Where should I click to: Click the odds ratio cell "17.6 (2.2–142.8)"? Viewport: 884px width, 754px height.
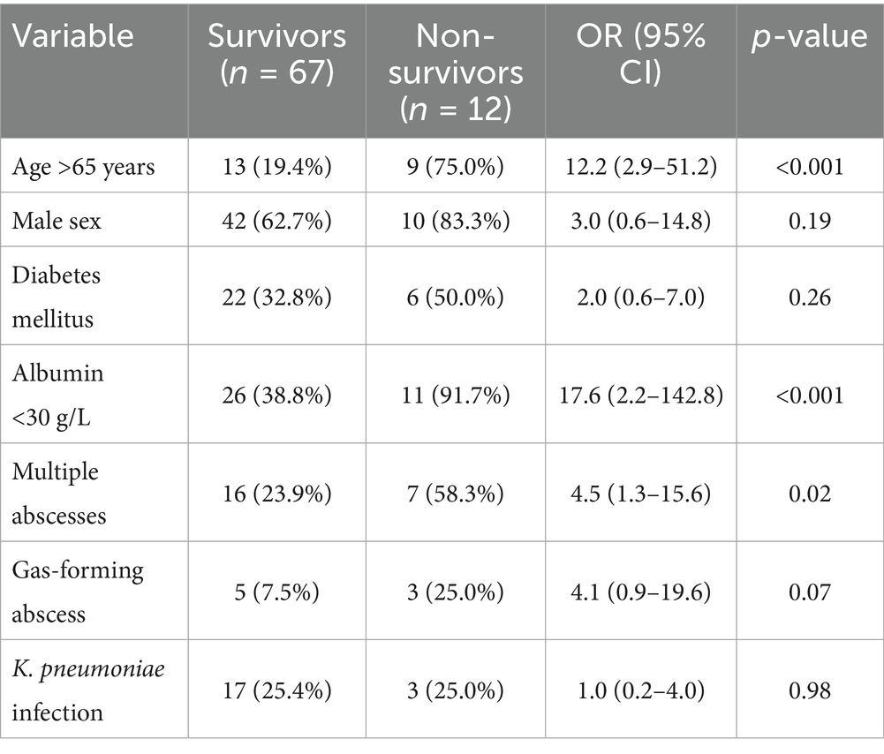pyautogui.click(x=640, y=394)
